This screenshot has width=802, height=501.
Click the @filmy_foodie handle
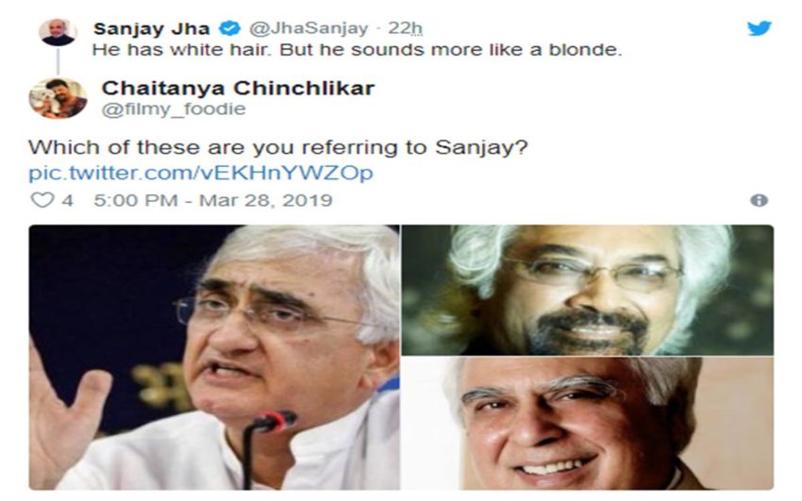174,109
